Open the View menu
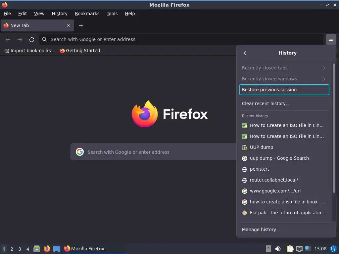This screenshot has height=254, width=339. [x=39, y=14]
